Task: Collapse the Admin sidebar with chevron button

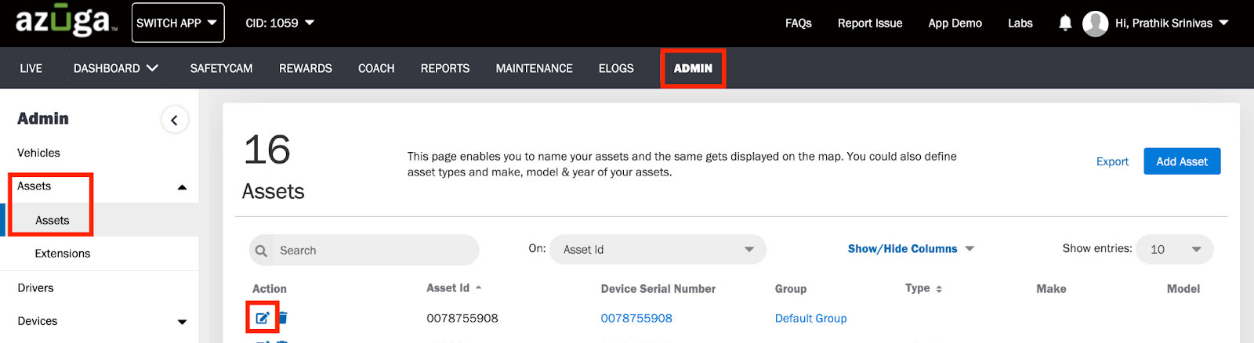Action: 175,120
